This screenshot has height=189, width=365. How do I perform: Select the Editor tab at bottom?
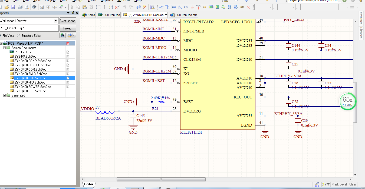click(88, 184)
